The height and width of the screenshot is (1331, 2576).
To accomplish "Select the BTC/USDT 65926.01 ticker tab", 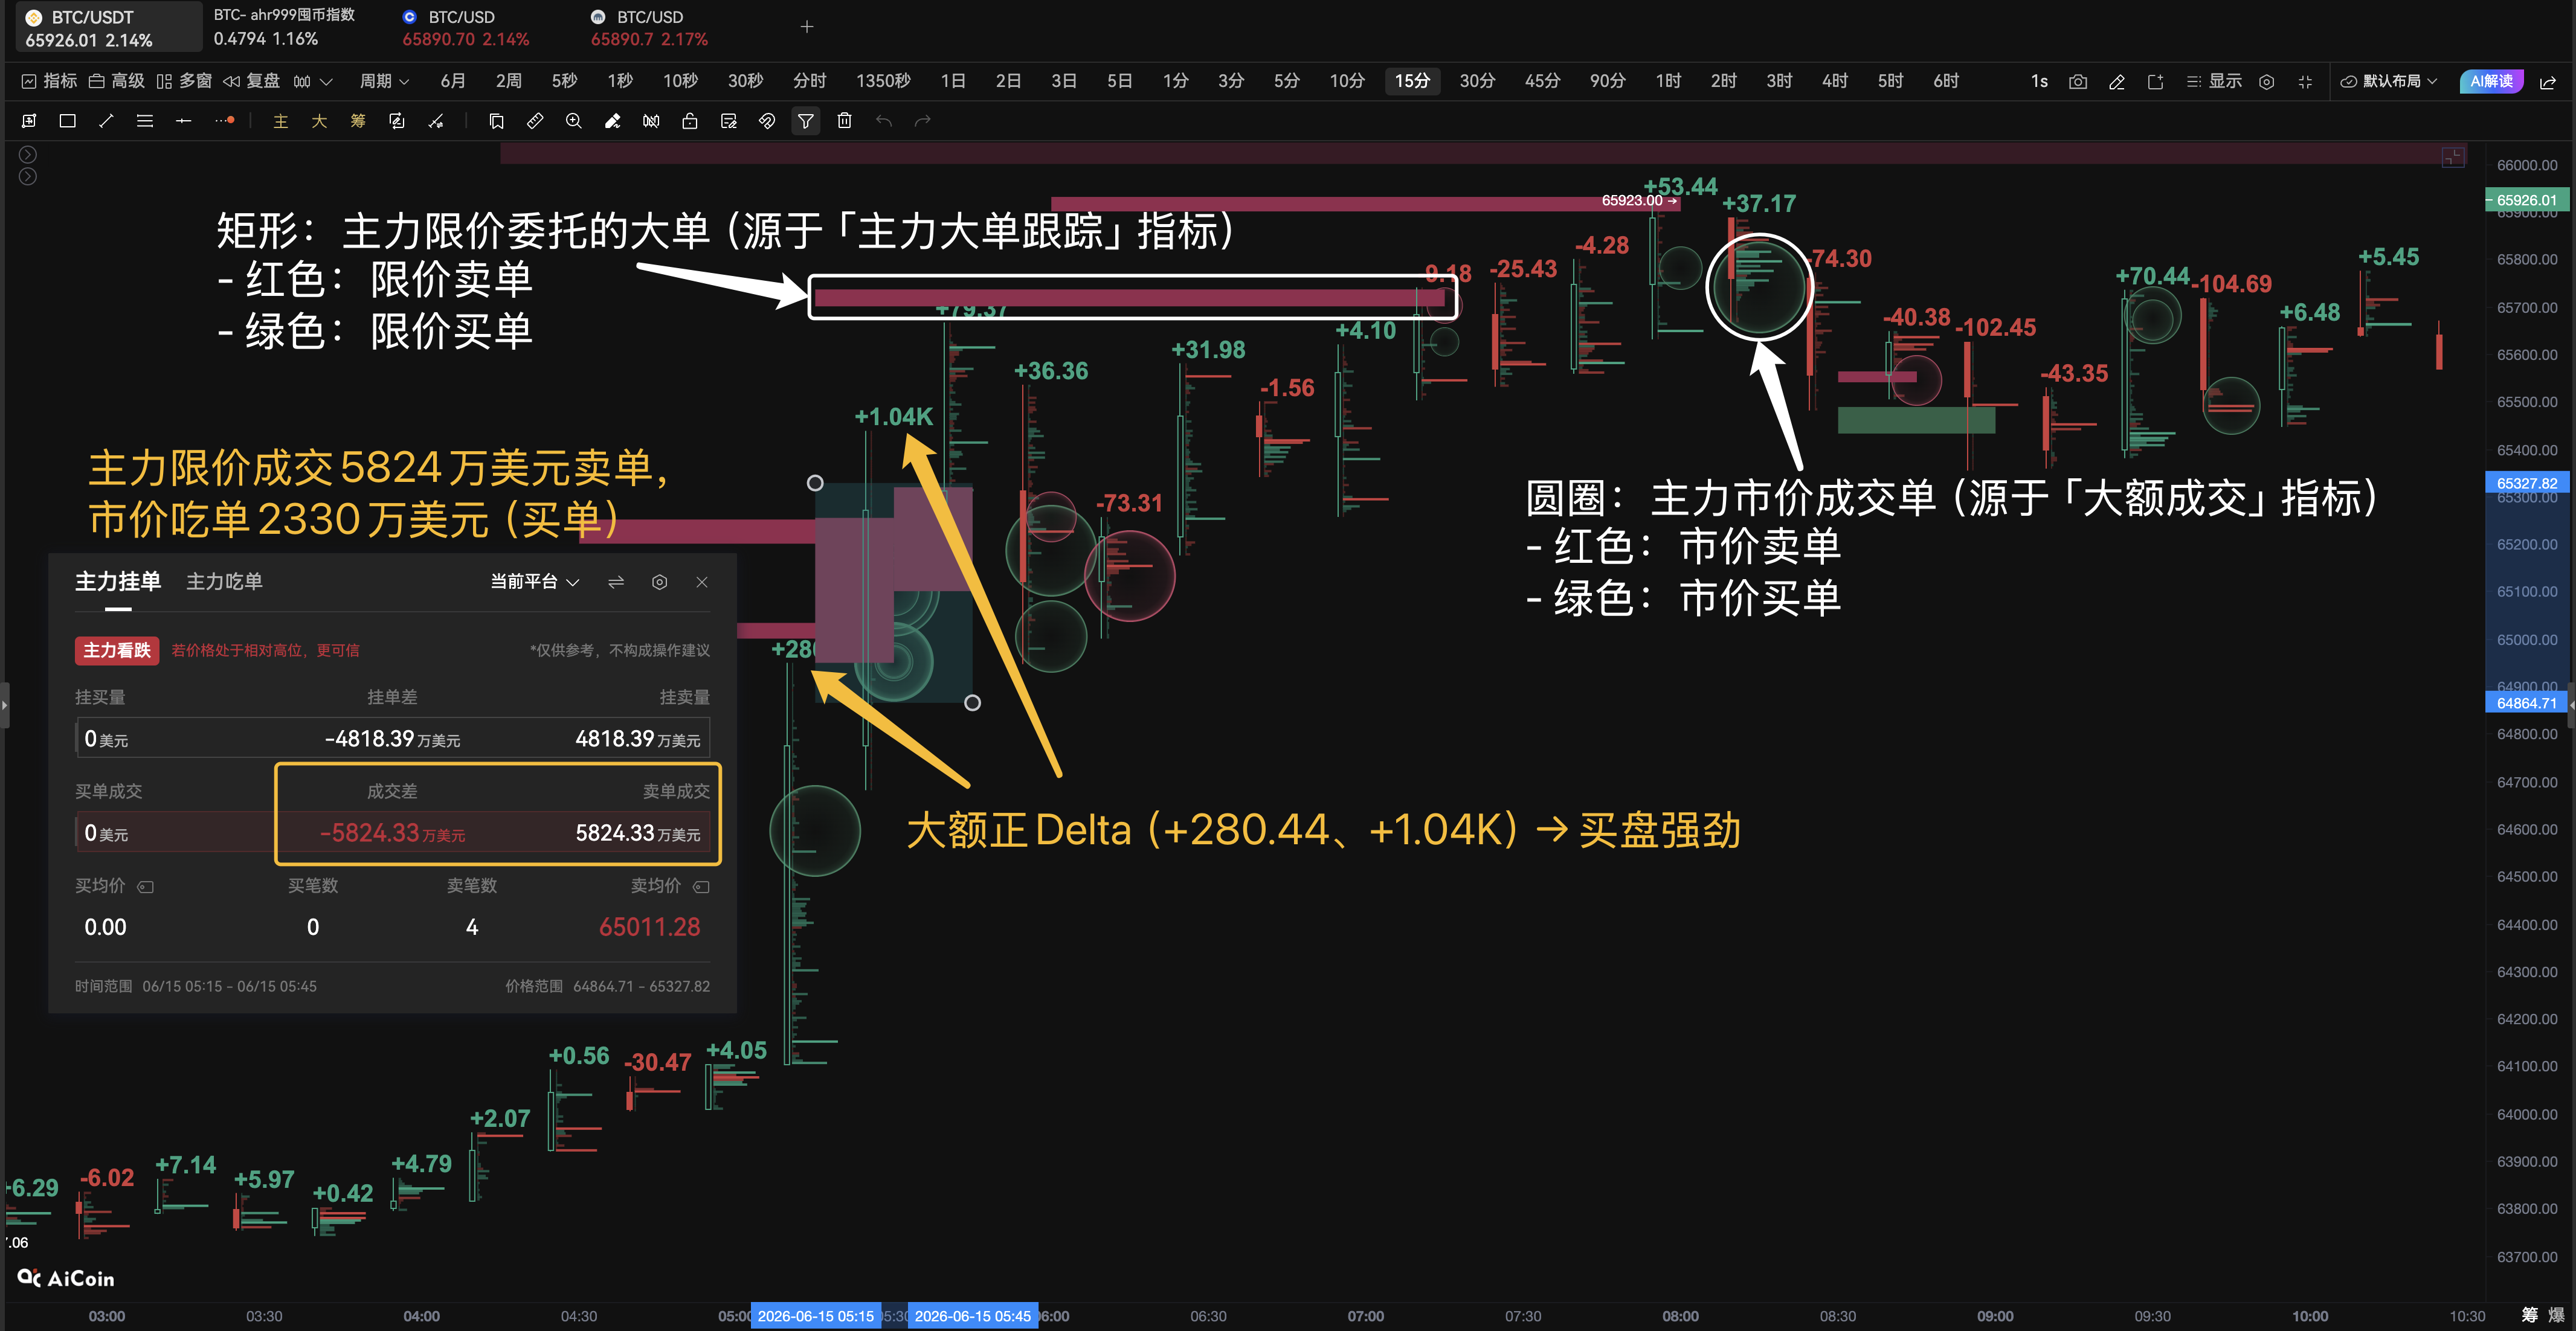I will 109,28.
